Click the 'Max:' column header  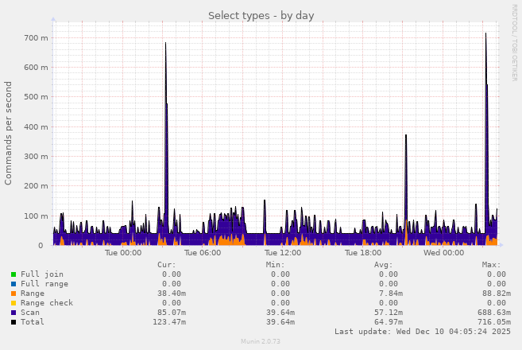pos(491,264)
